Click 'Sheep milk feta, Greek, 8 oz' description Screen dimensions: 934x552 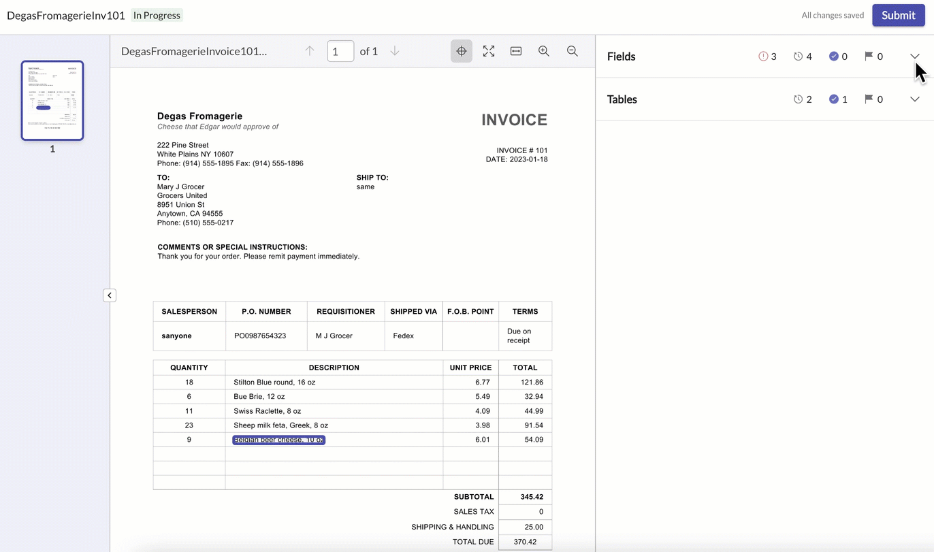[x=280, y=425]
